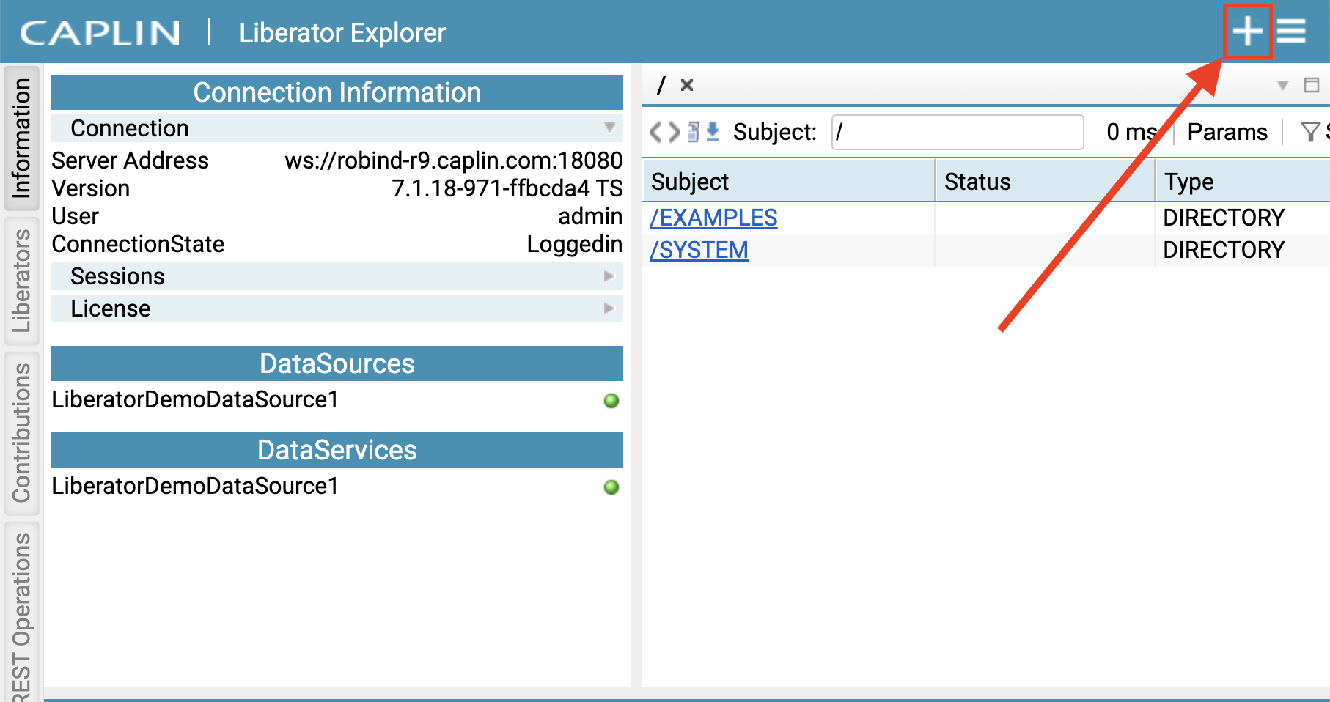
Task: Maximize the subject panel
Action: point(1312,85)
